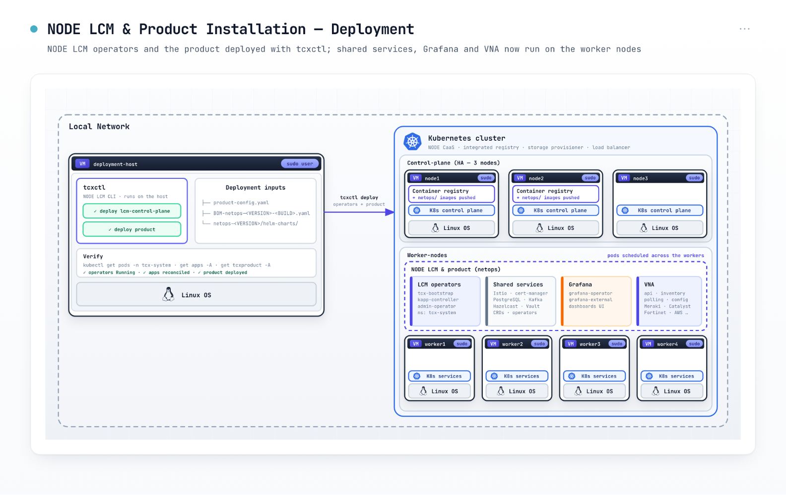Click the 'sudo user' badge on deployment-host
Viewport: 786px width, 495px height.
point(300,164)
